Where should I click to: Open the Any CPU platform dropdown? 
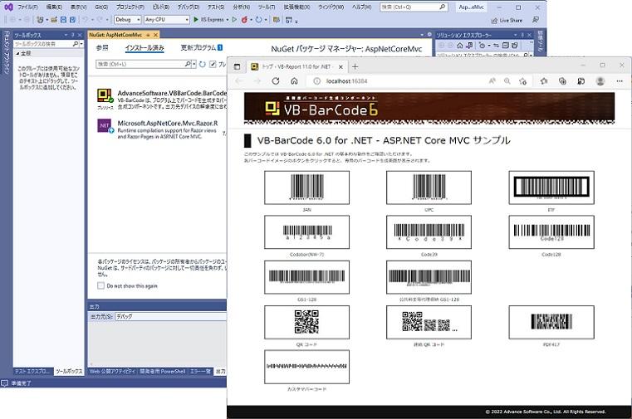166,19
